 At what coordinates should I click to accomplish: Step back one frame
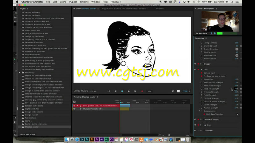[115, 91]
